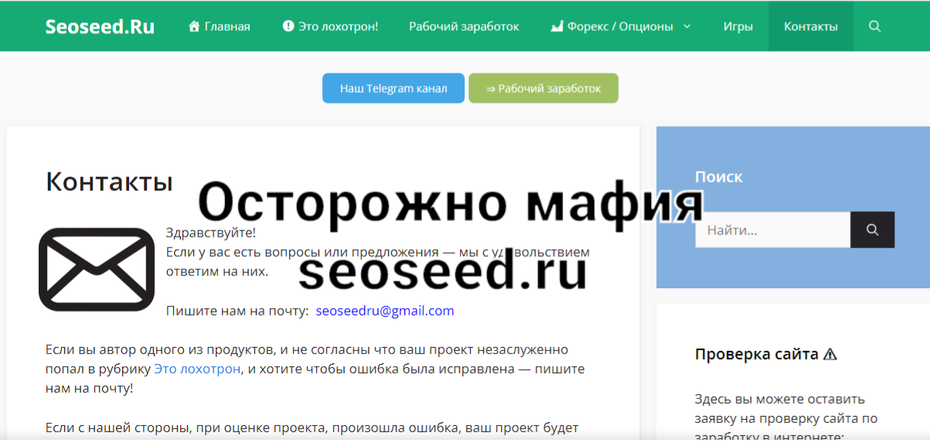Open the Игры menu item

point(738,26)
